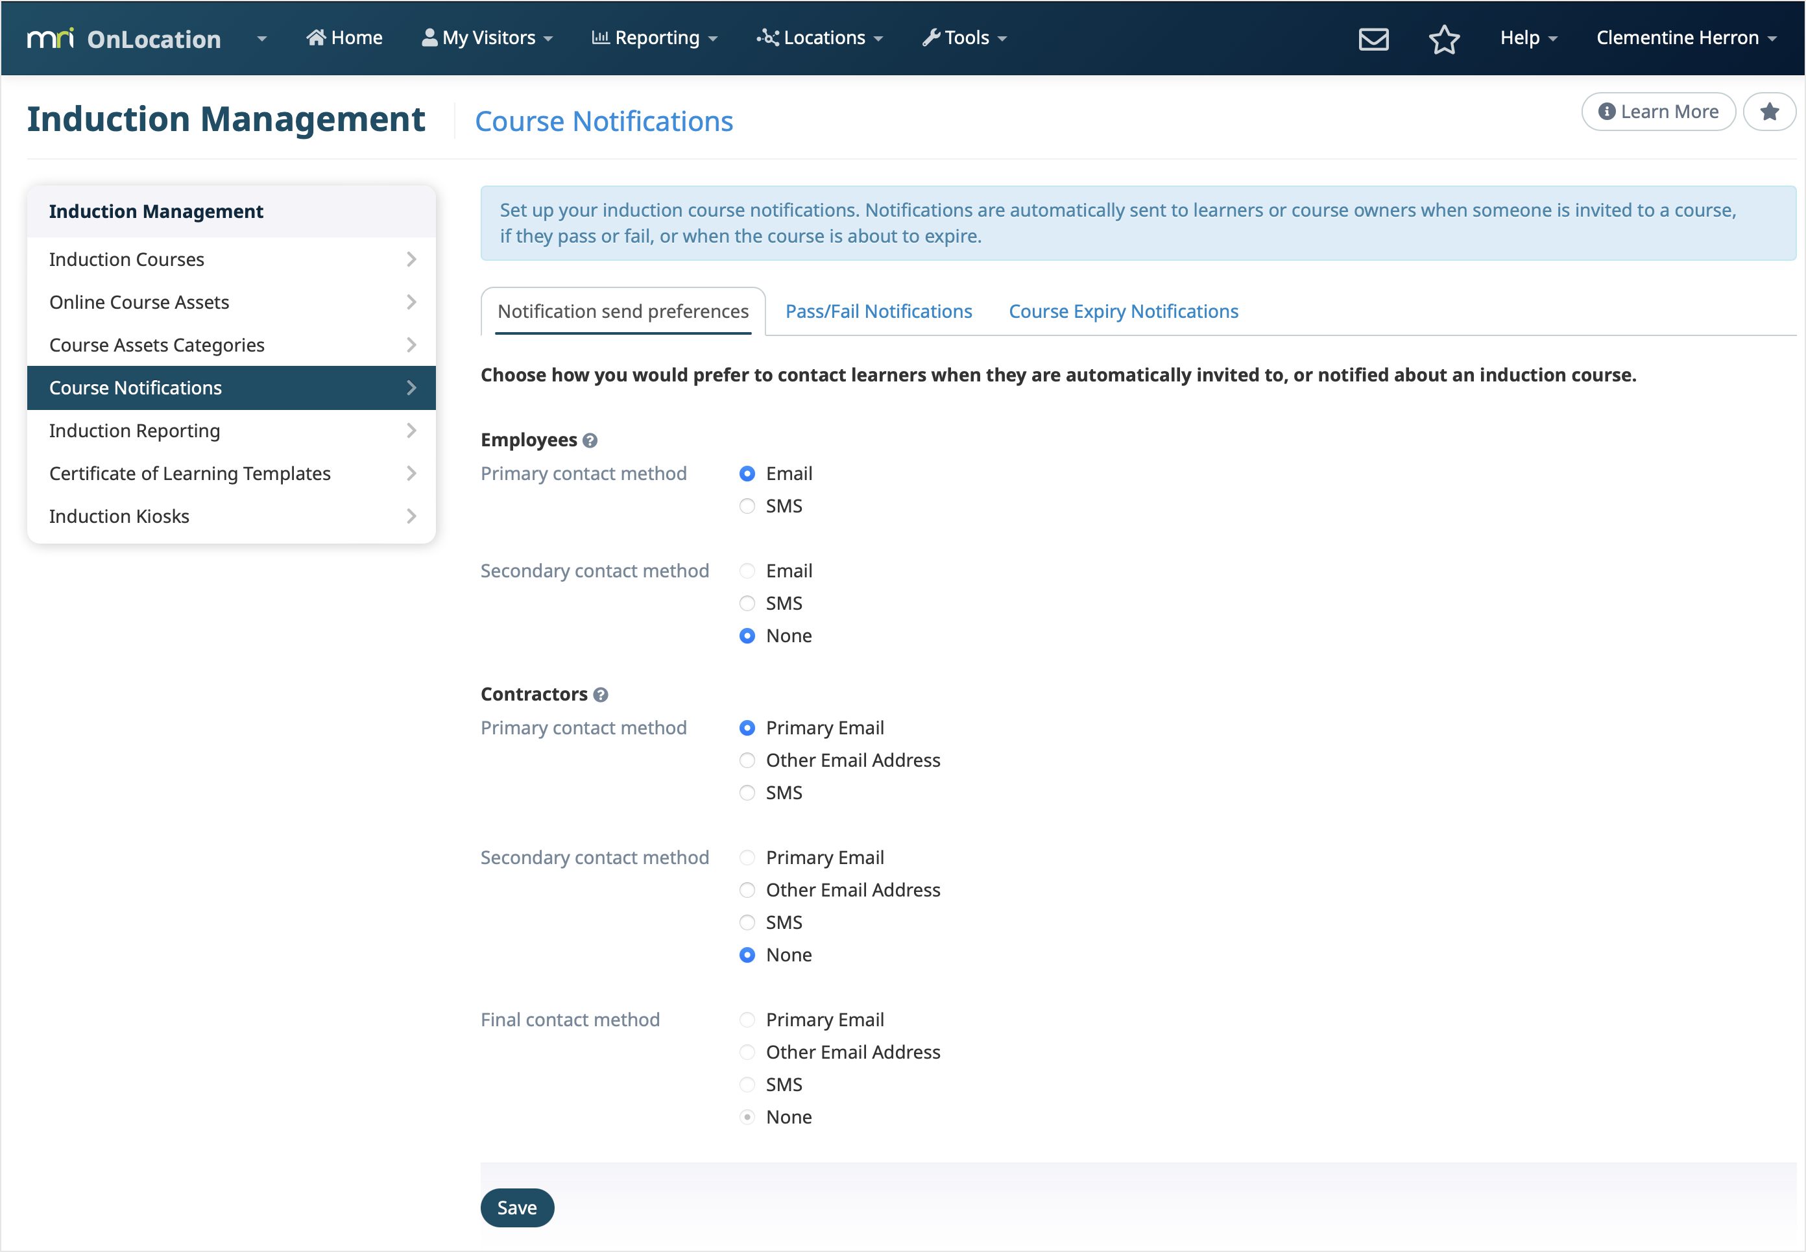Screen dimensions: 1806x1252
Task: Click the help icon next to Employees
Action: (x=590, y=441)
